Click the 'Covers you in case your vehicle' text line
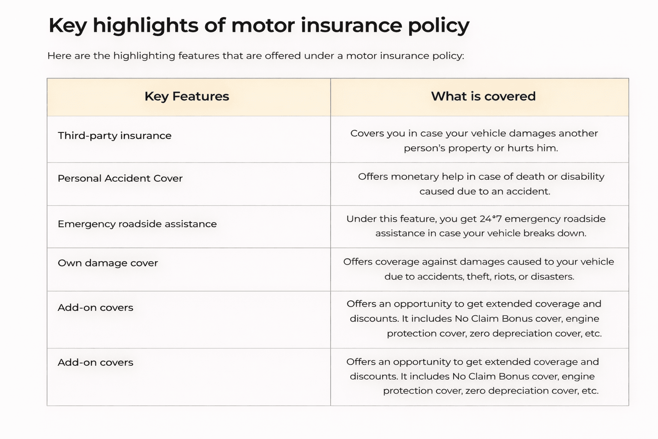Viewport: 658px width, 439px height. click(474, 133)
